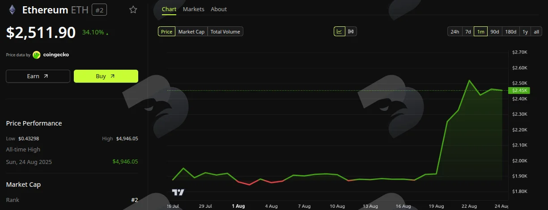The image size is (548, 210).
Task: Click the CoinGecko logo icon
Action: pyautogui.click(x=37, y=55)
